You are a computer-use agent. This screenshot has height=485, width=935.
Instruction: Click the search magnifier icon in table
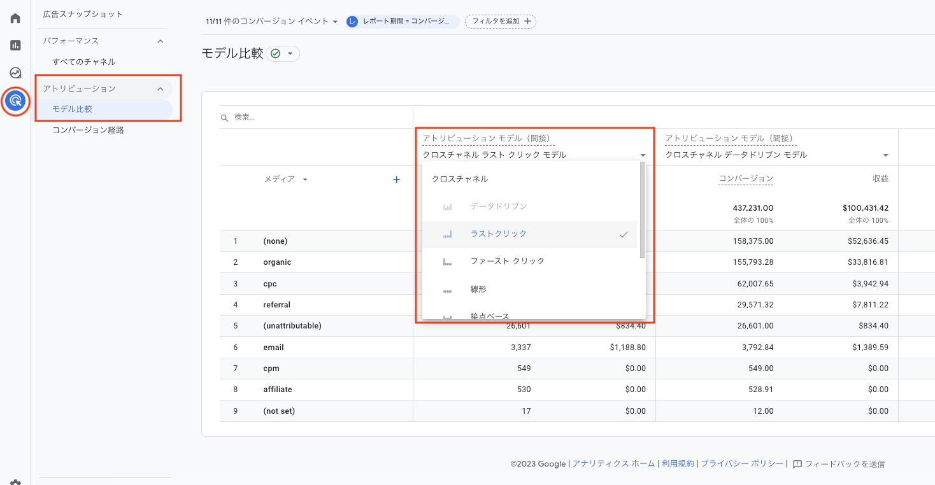(x=224, y=118)
